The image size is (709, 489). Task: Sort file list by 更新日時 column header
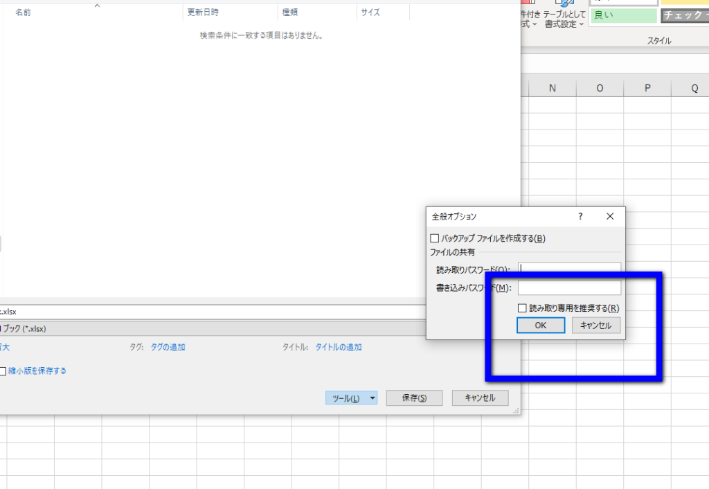pyautogui.click(x=204, y=12)
